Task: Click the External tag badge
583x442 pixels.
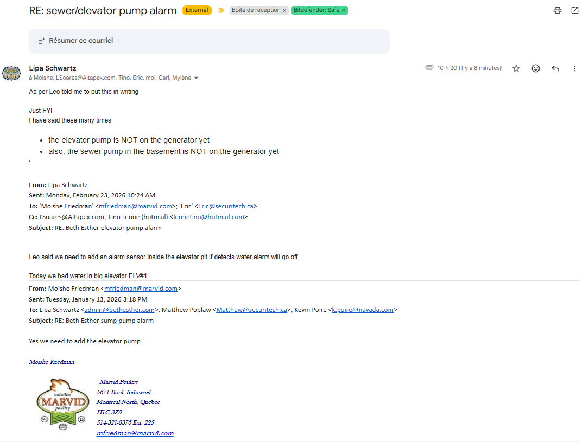Action: pyautogui.click(x=197, y=10)
